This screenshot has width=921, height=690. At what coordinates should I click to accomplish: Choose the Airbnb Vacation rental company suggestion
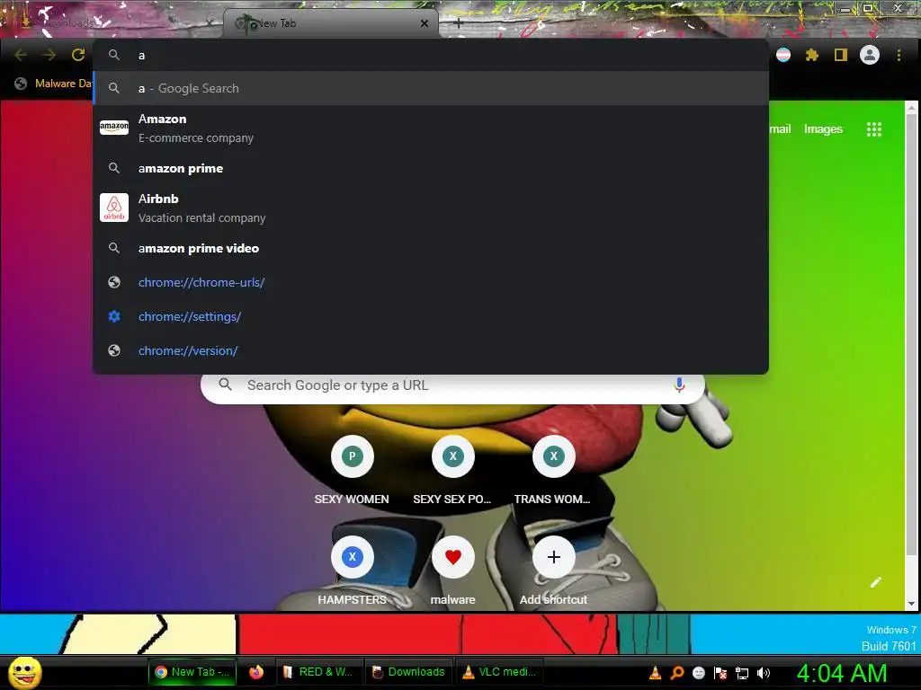(x=431, y=208)
